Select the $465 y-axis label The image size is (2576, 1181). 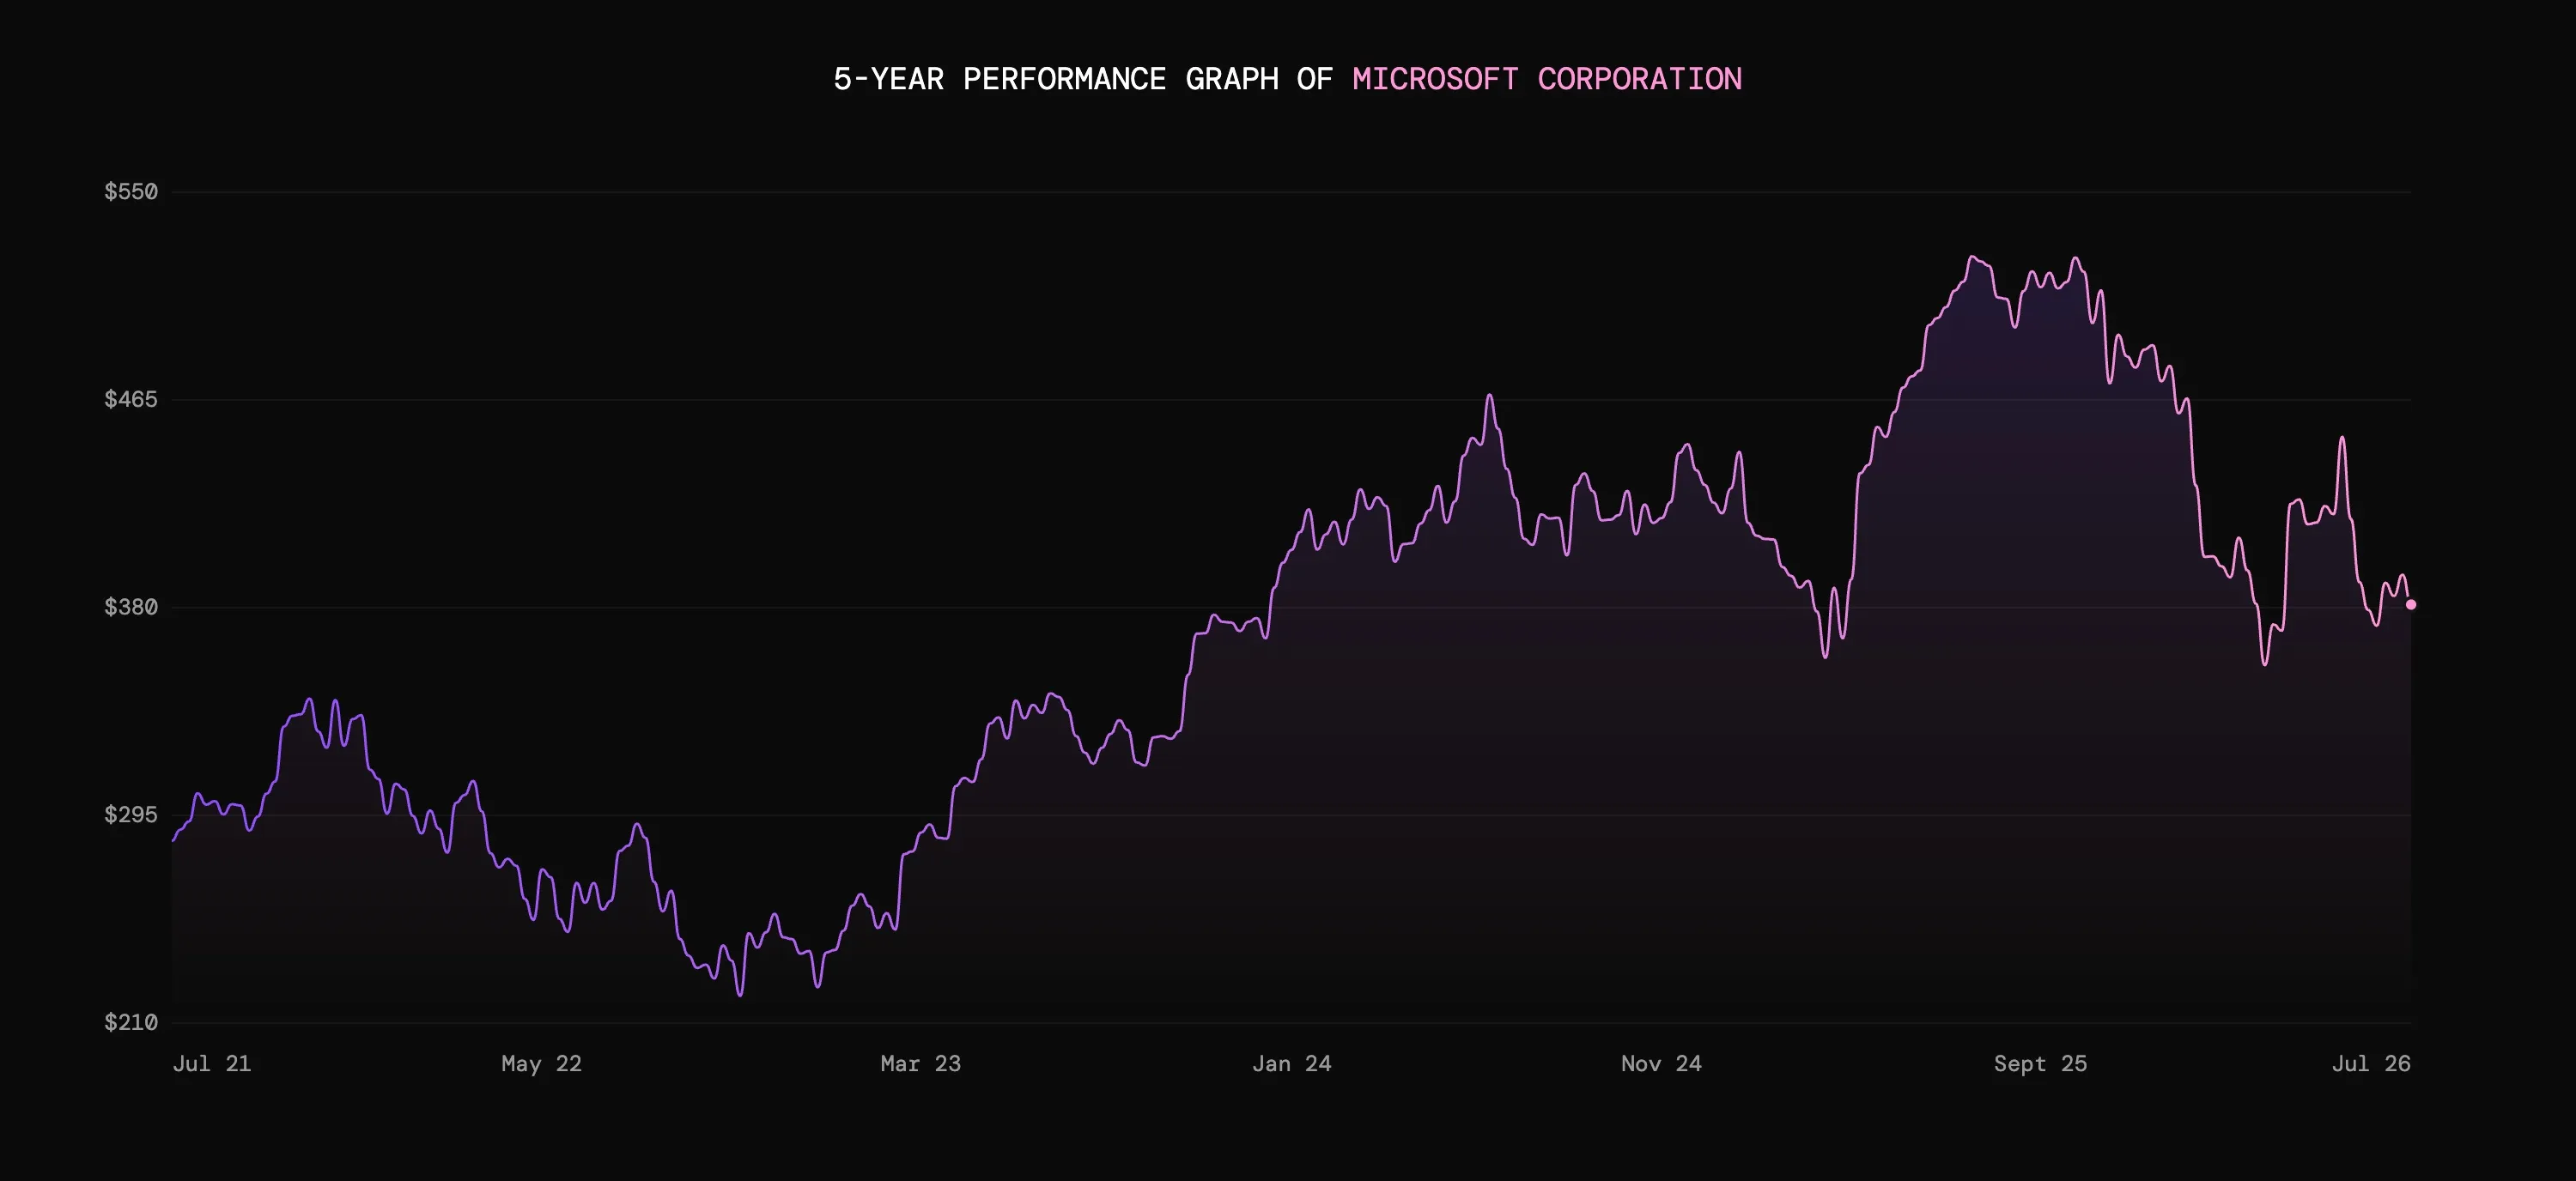click(x=131, y=398)
